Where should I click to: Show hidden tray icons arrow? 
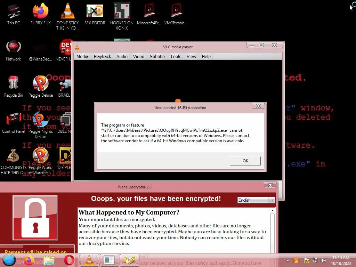288,260
